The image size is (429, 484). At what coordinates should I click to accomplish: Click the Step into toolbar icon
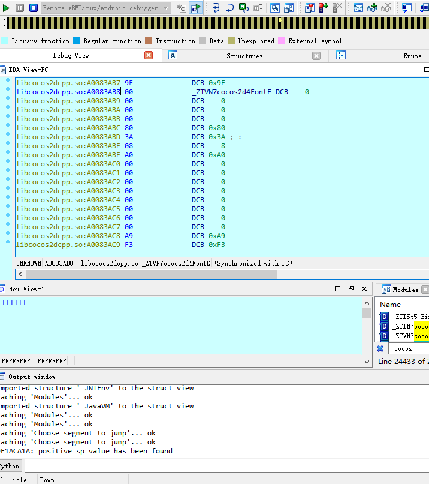pos(216,8)
